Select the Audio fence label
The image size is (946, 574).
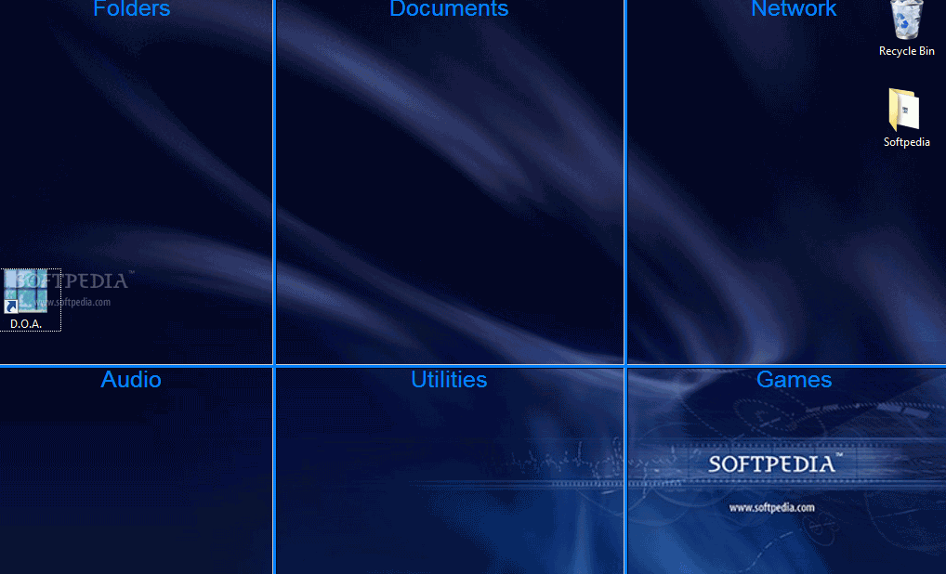point(131,379)
